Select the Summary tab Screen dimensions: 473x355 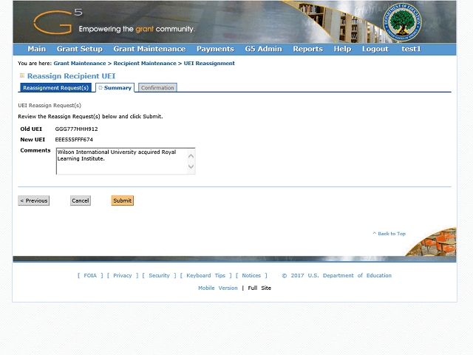pos(115,88)
